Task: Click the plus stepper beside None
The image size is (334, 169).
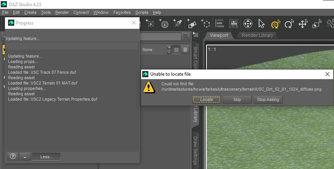Action: click(x=169, y=48)
